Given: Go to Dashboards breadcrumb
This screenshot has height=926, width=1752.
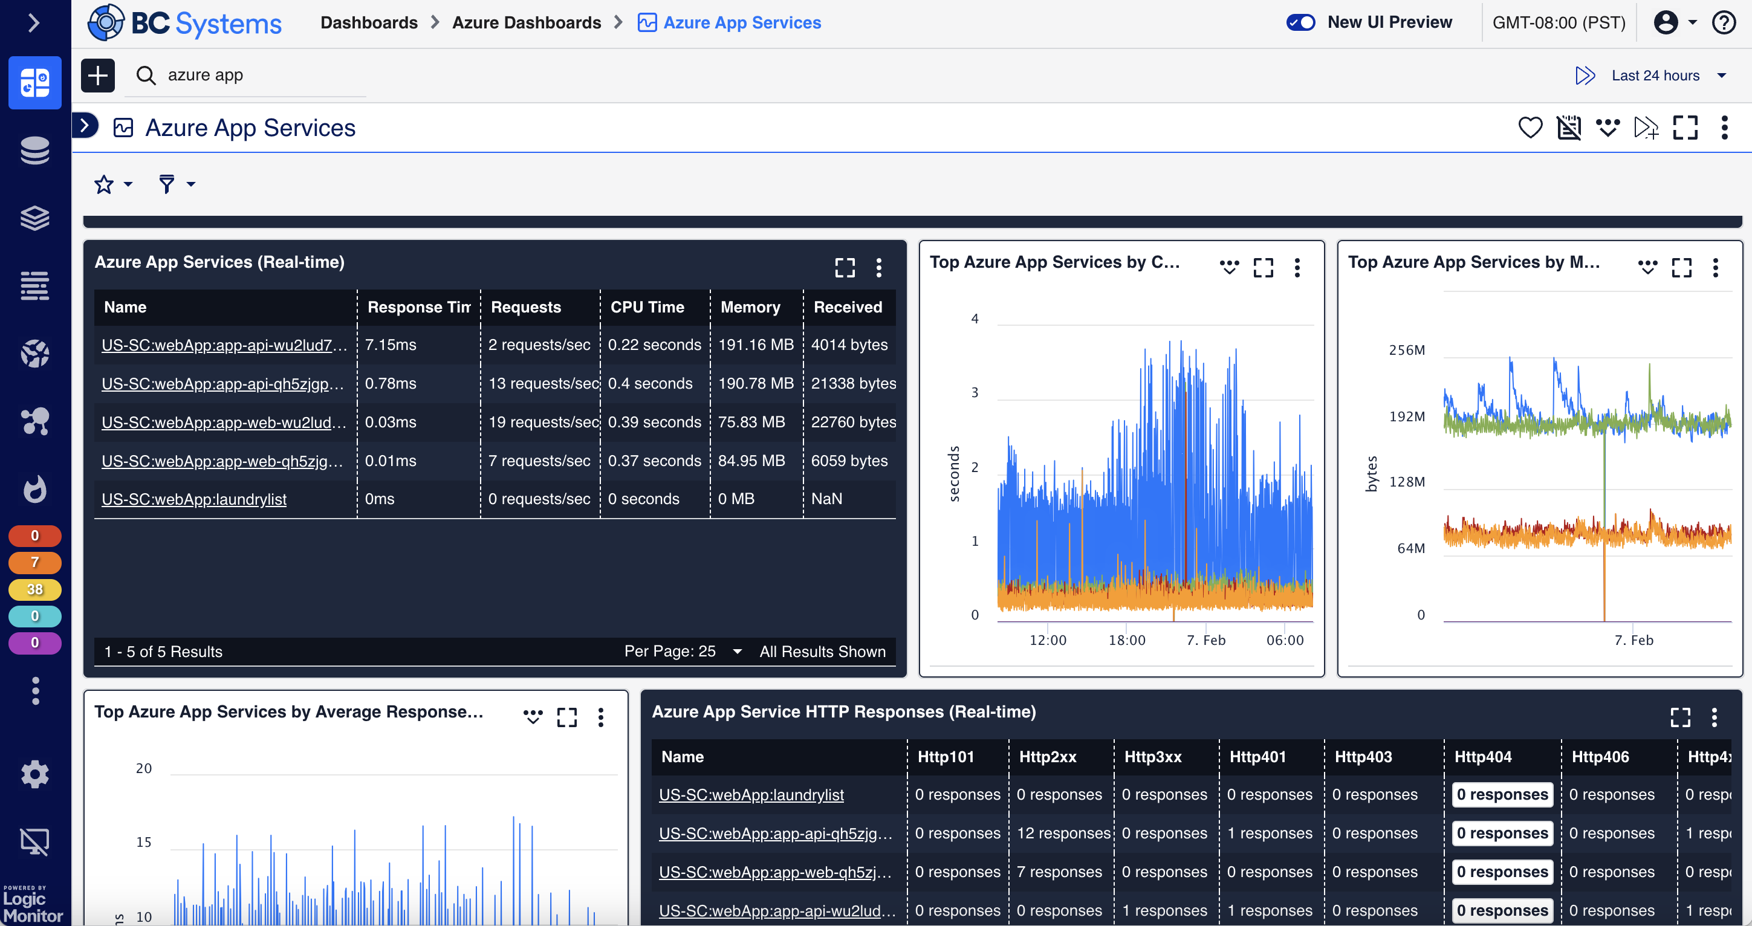Looking at the screenshot, I should point(369,23).
